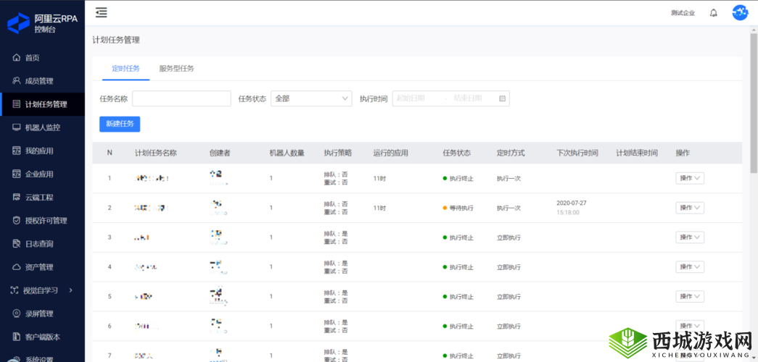The image size is (758, 362).
Task: Expand the 操作 dropdown in row 1
Action: tap(689, 178)
